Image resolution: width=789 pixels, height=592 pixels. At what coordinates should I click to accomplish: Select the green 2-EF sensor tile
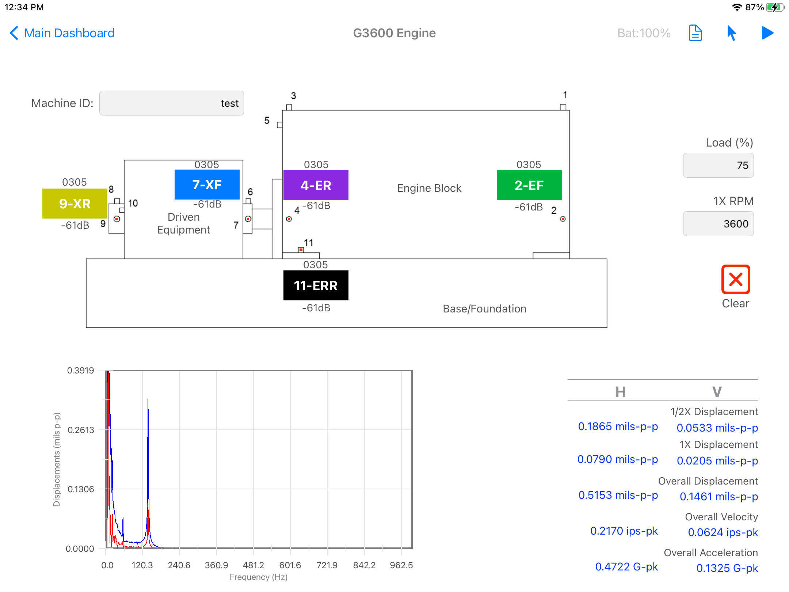pos(529,185)
